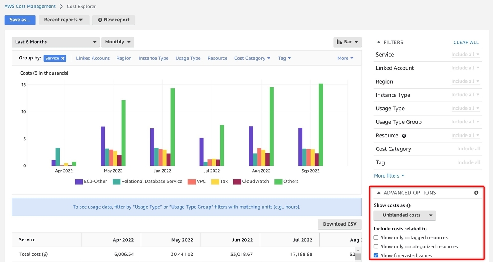Disable Show forecasted values
This screenshot has width=493, height=262.
coord(376,255)
